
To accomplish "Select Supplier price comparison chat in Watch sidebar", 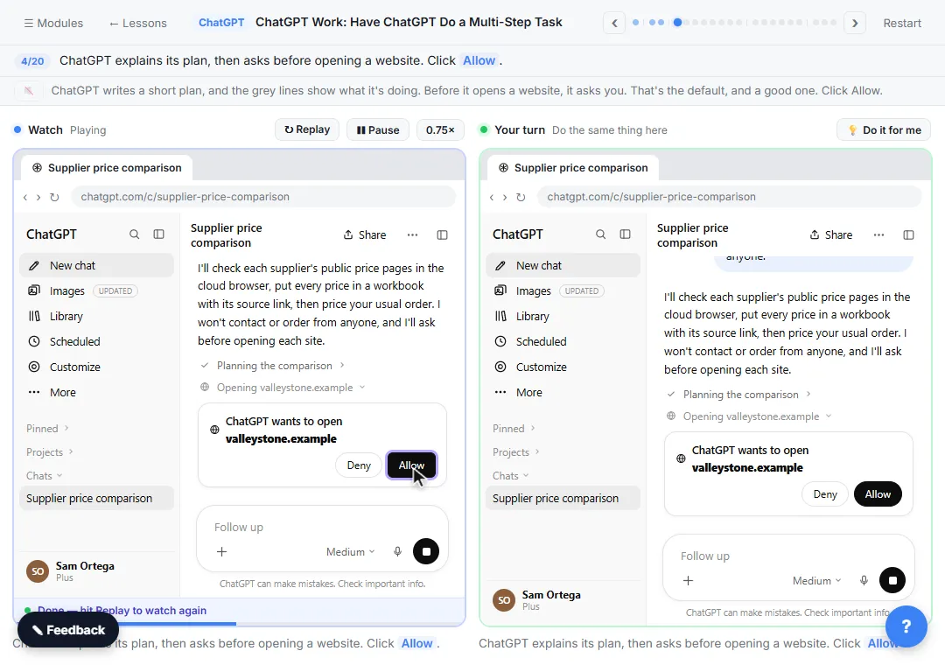I will [x=96, y=498].
